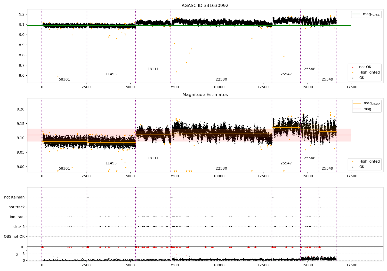Click obsid label 18111 in Magnitude Estimates plot
Viewport: 387px width, 271px height.
(153, 158)
